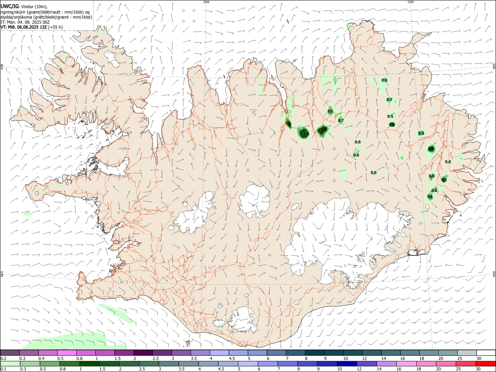Click the 15W longitude label
The height and width of the screenshot is (372, 496).
coord(410,2)
